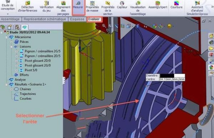Open Etude de conception dropdown arrow
The width and height of the screenshot is (214, 138).
coord(8,14)
